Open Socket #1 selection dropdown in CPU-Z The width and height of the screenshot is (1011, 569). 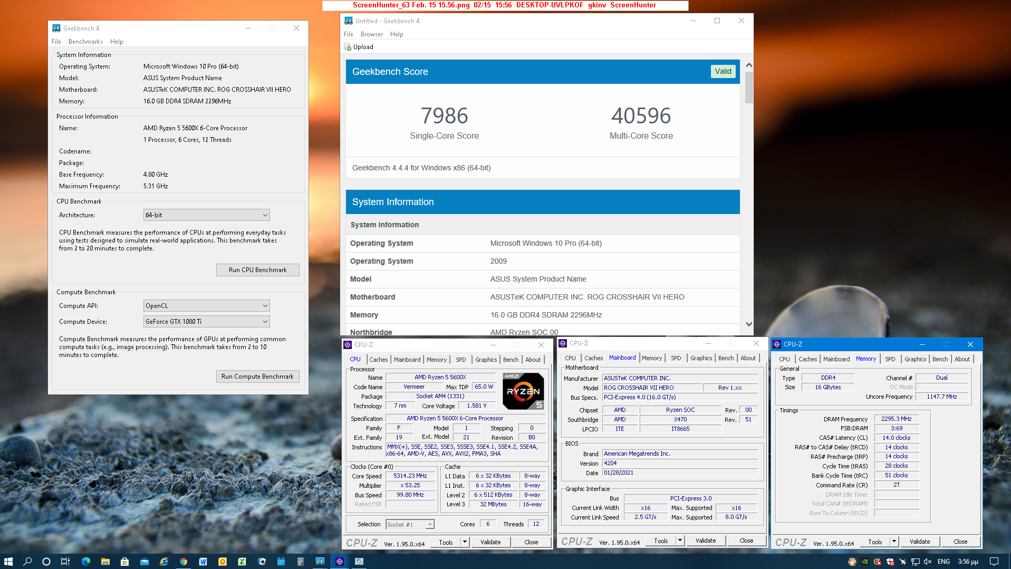coord(410,525)
